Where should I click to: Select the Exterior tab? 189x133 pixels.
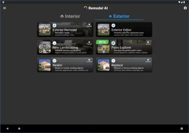click(x=119, y=16)
